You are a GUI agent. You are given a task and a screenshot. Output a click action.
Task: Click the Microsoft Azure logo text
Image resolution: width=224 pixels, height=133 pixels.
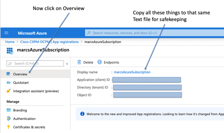(x=32, y=33)
